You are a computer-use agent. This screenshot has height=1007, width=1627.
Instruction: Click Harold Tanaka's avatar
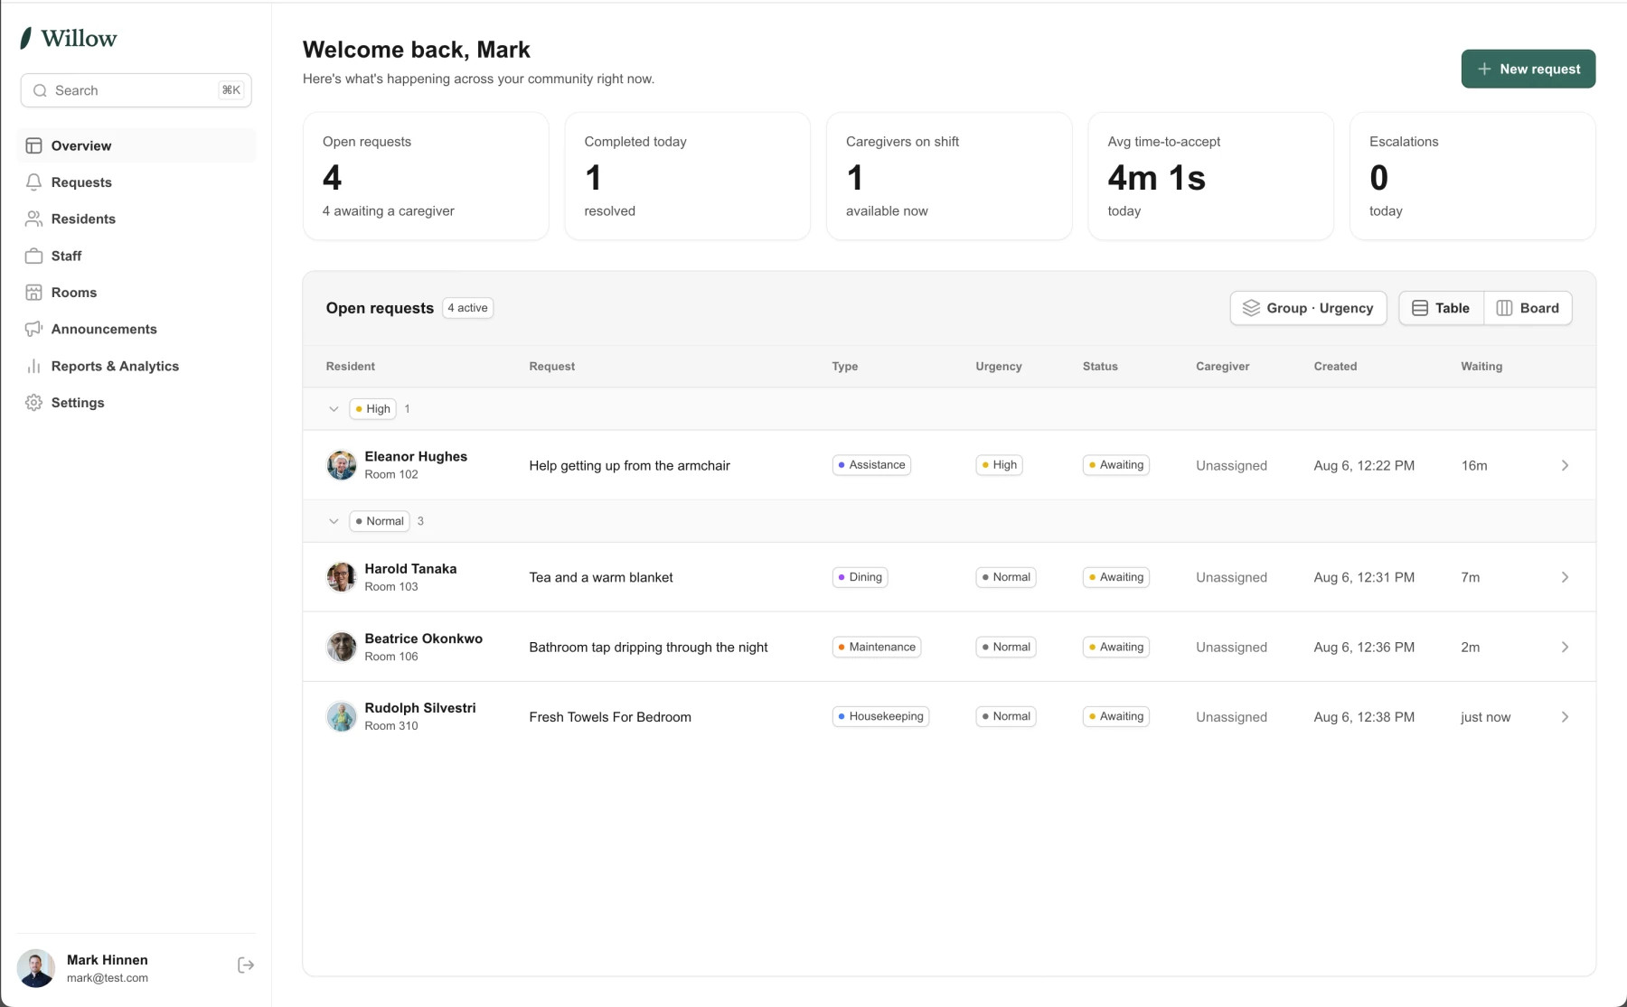(342, 577)
